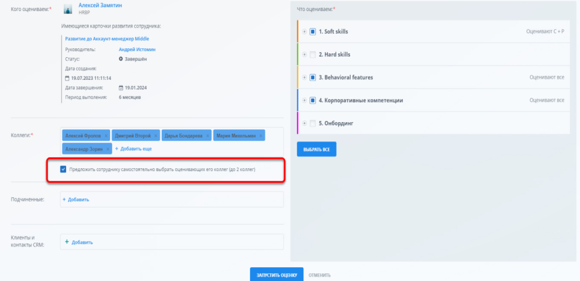Remove Алексей Фролов colleague tag

pyautogui.click(x=106, y=136)
